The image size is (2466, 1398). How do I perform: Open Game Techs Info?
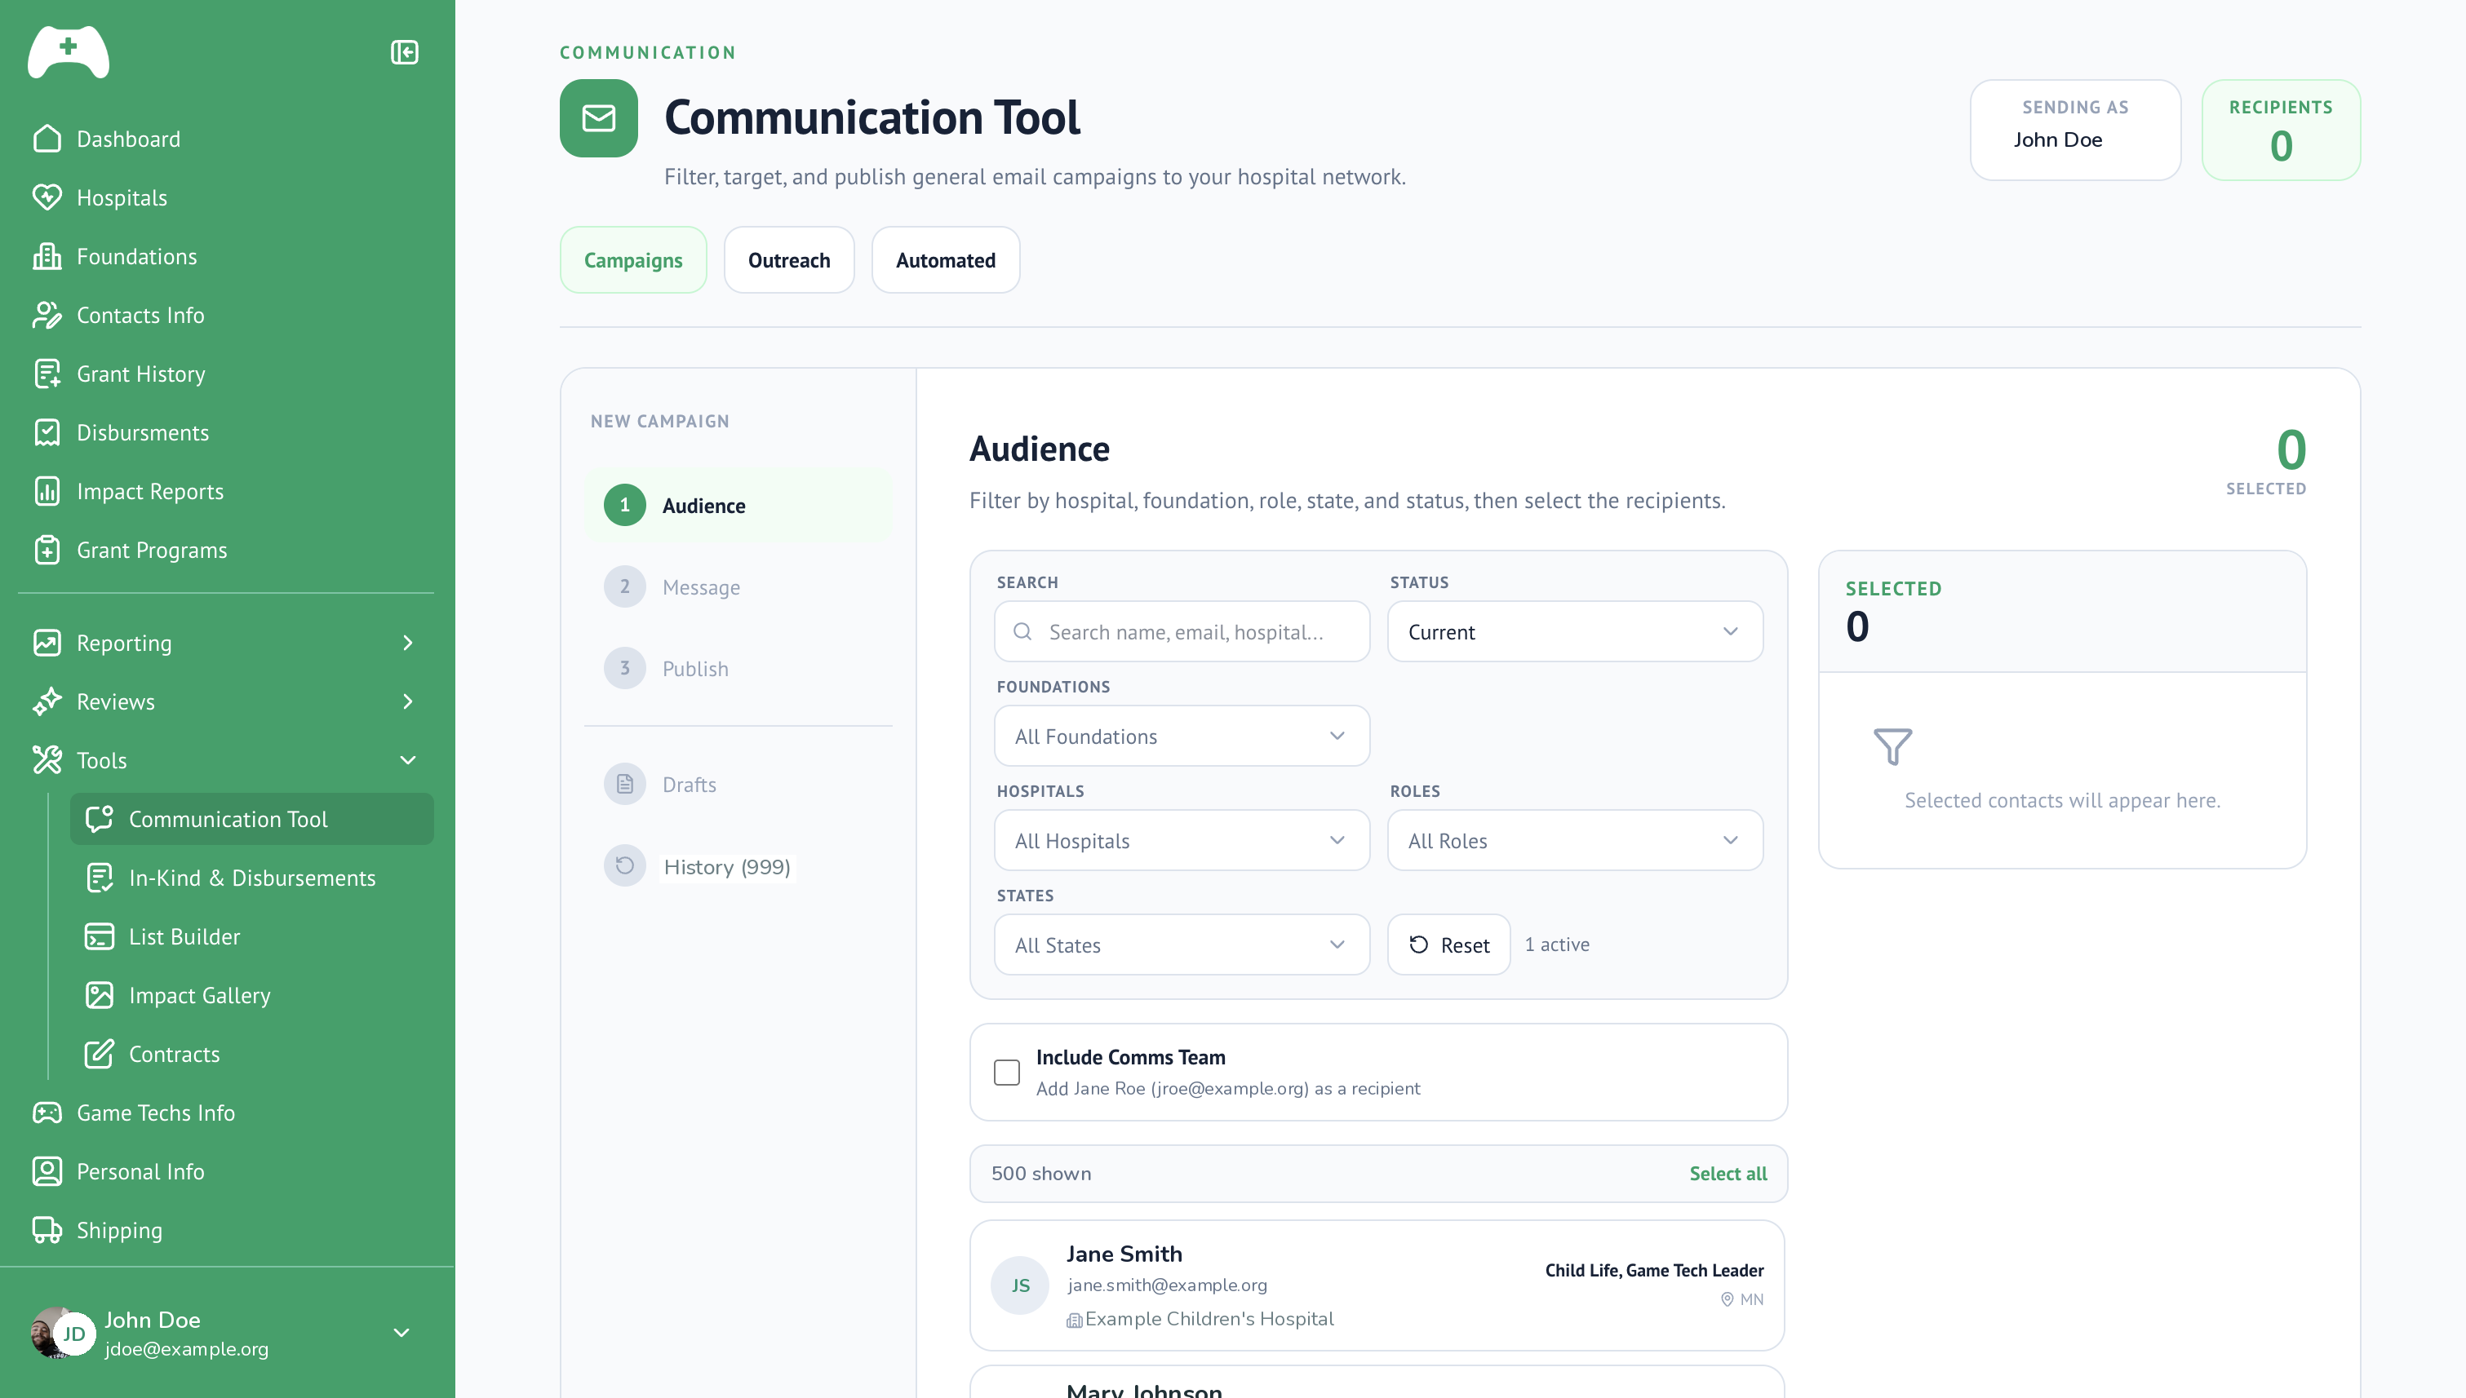click(x=226, y=1112)
